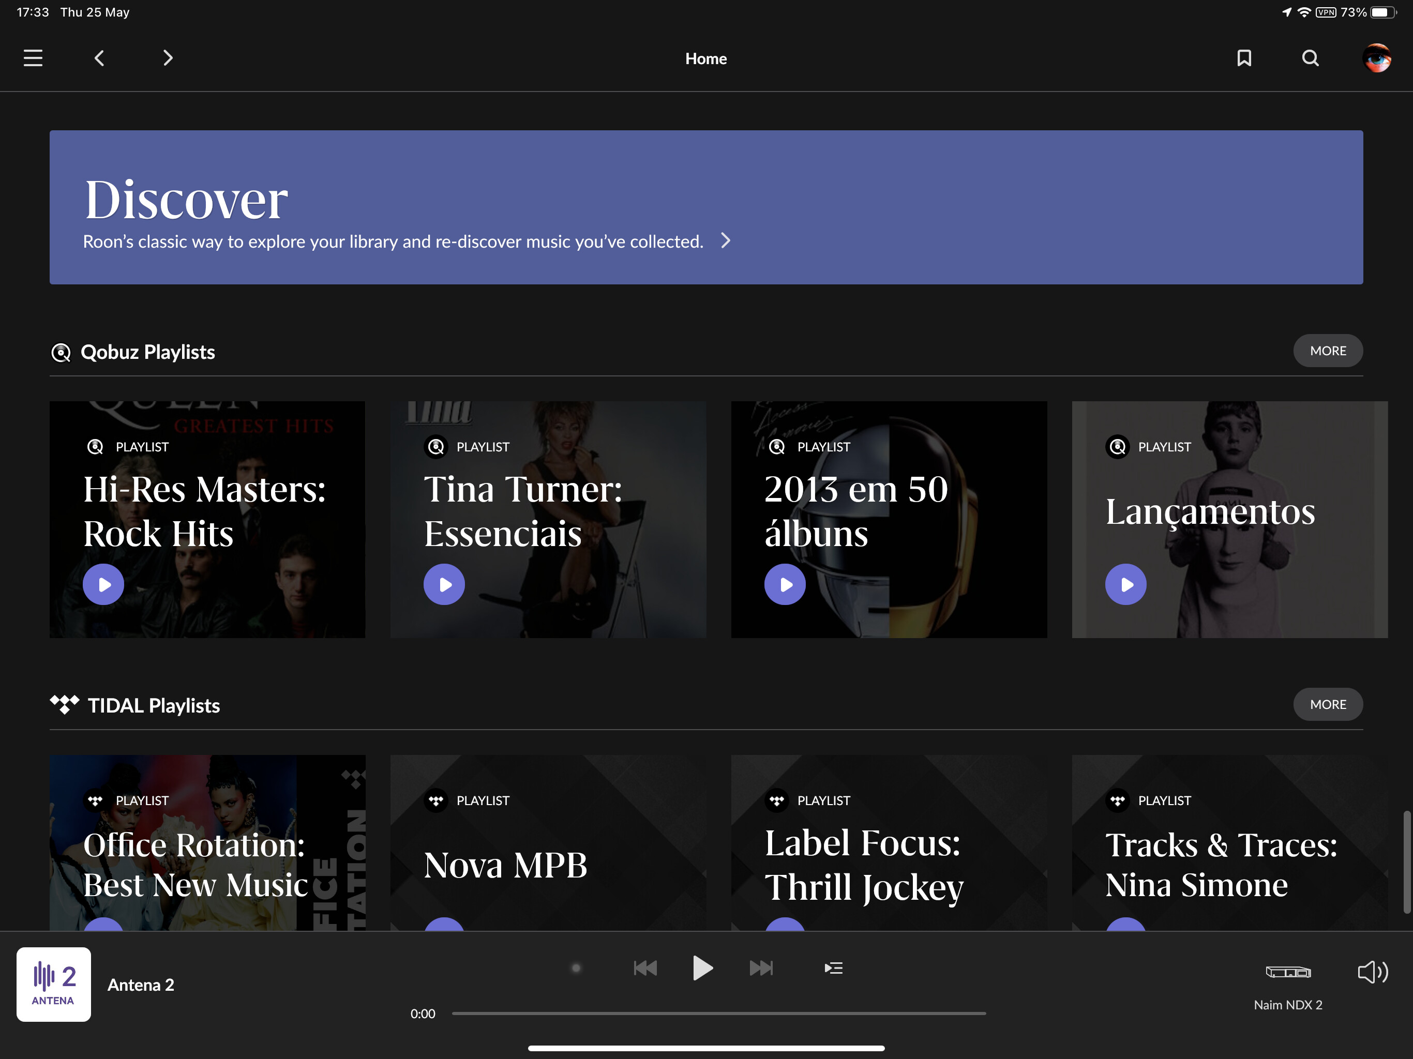Viewport: 1413px width, 1059px height.
Task: Click the TIDAL logo beside TIDAL Playlists
Action: (65, 704)
